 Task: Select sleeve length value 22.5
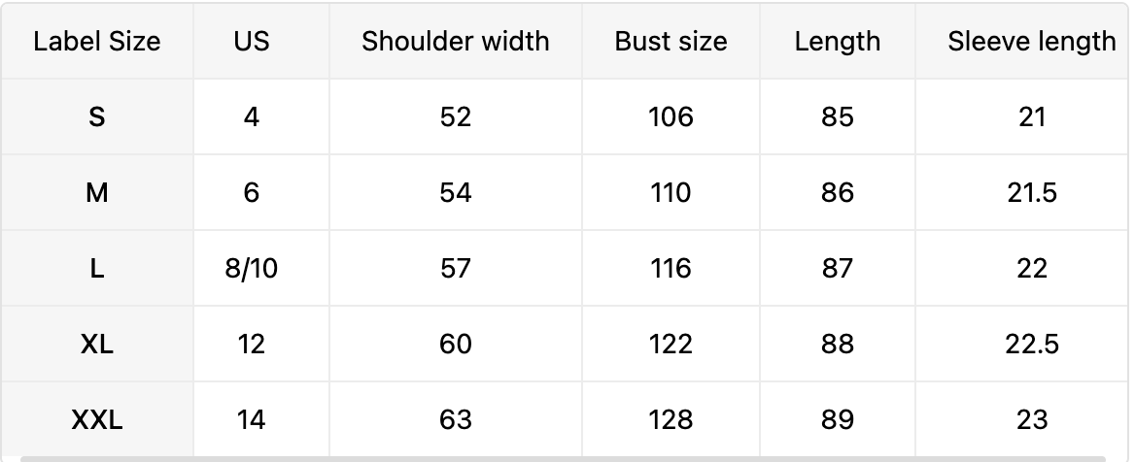(x=1031, y=345)
